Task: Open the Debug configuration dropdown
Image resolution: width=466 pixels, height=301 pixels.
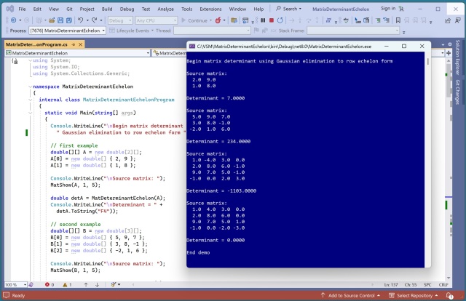Action: coord(120,20)
